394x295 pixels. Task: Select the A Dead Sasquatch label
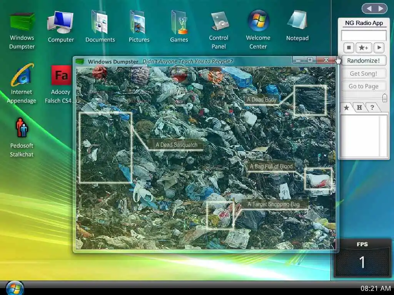tap(176, 145)
